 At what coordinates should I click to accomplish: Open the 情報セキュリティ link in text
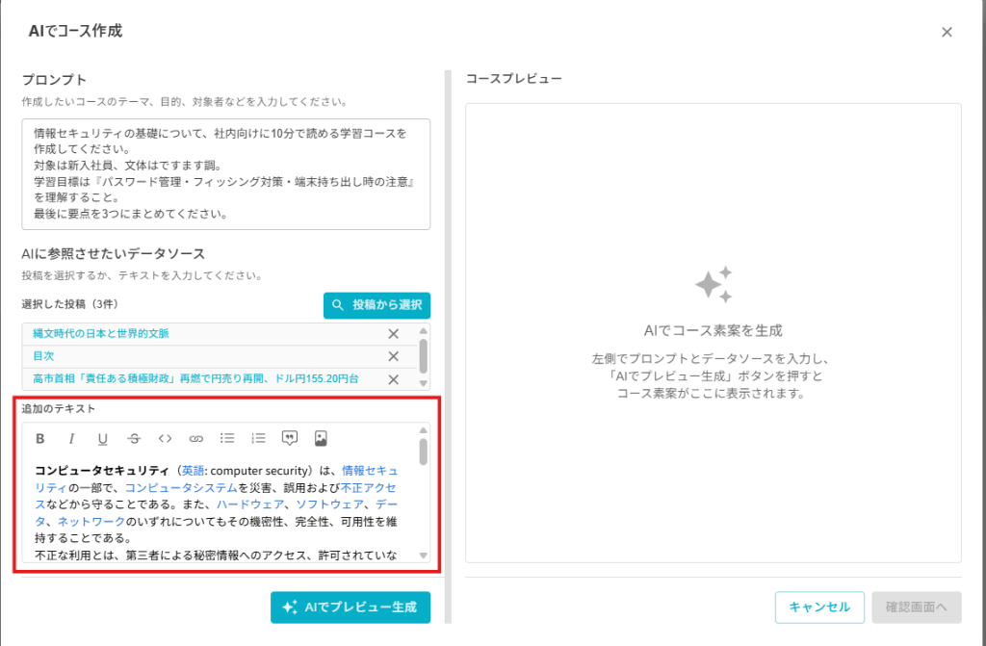coord(370,471)
